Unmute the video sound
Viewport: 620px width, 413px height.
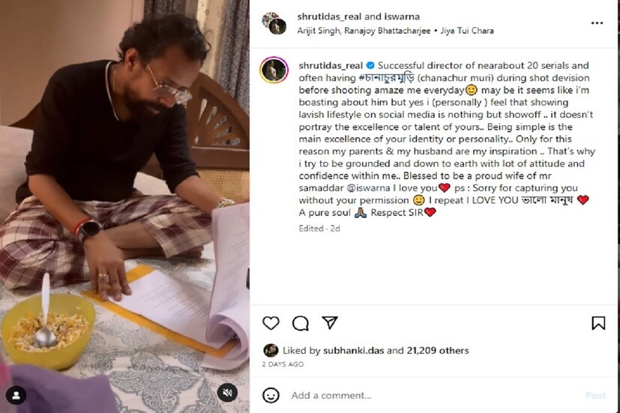tap(228, 393)
